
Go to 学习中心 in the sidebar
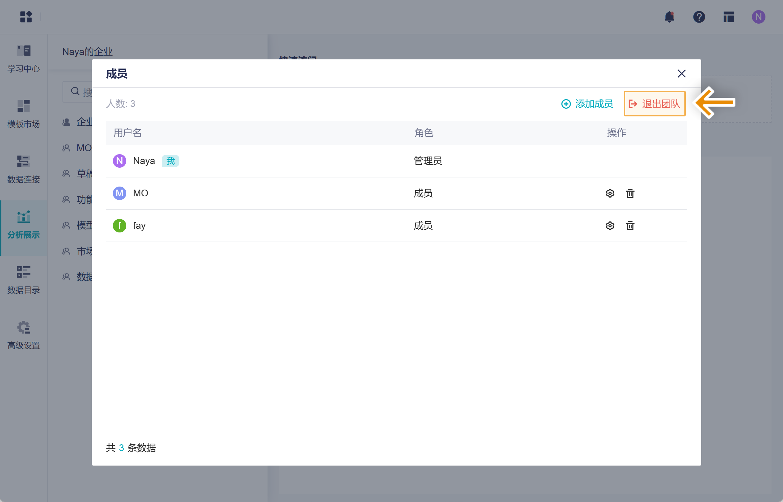coord(24,59)
